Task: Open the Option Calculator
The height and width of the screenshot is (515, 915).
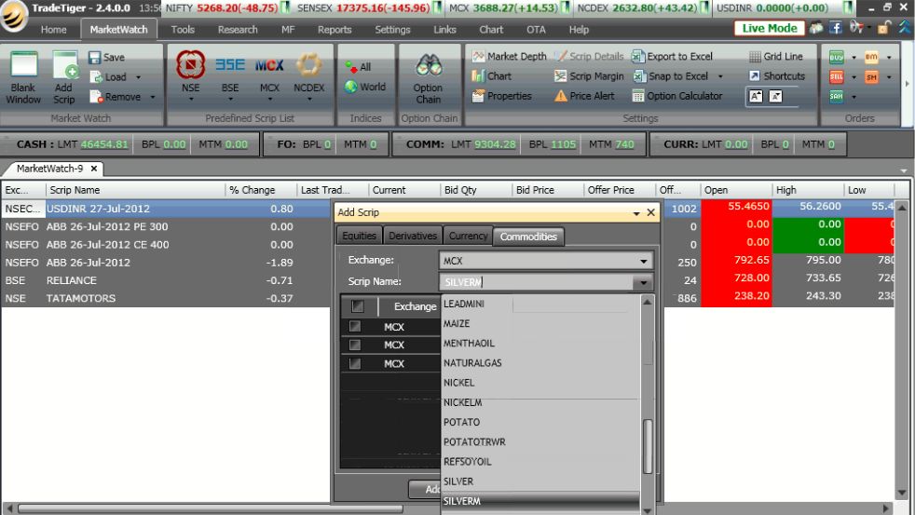Action: [677, 96]
